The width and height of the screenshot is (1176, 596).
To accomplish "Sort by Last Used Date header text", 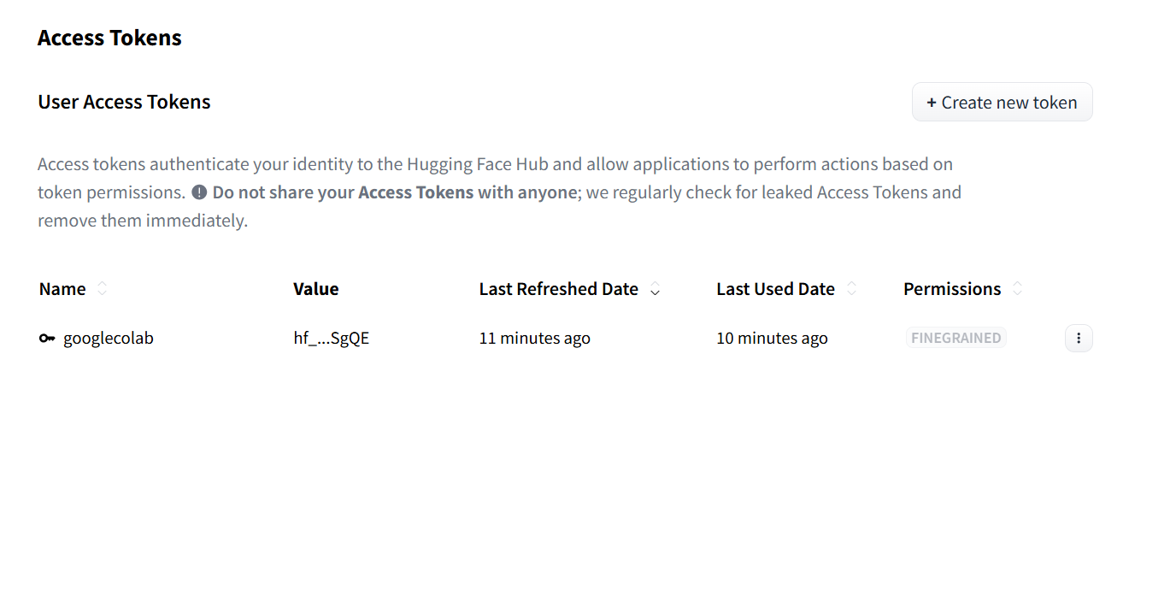I will click(x=775, y=289).
